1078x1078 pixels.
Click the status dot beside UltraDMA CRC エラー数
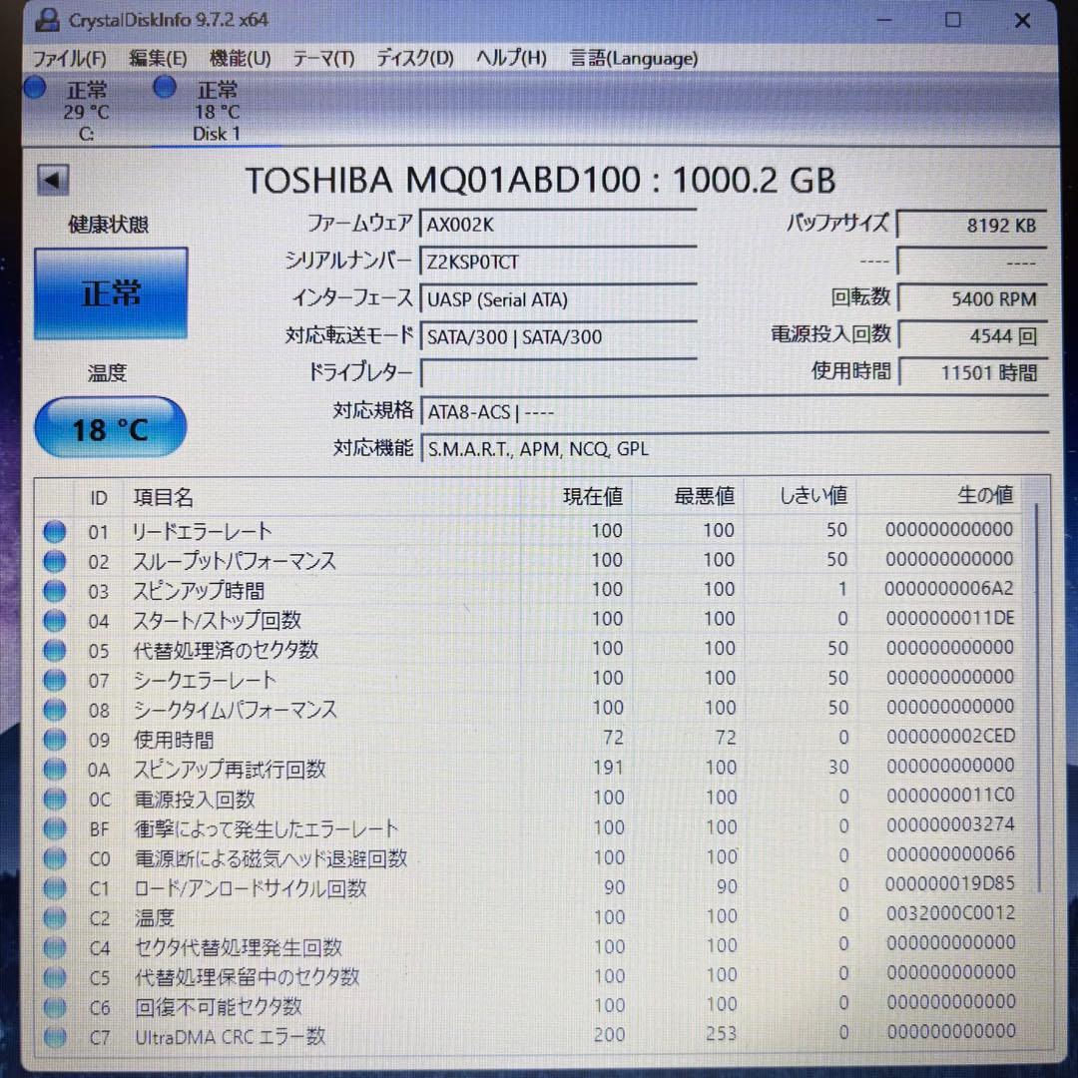pyautogui.click(x=55, y=1037)
